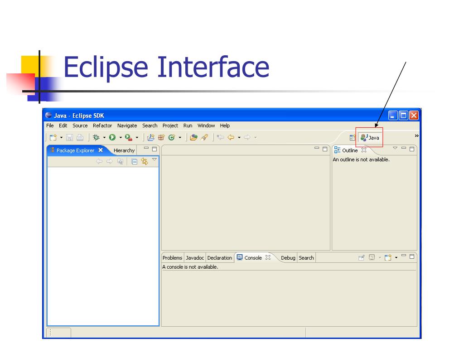Click Package Explorer Back arrow icon
464x348 pixels.
point(99,161)
